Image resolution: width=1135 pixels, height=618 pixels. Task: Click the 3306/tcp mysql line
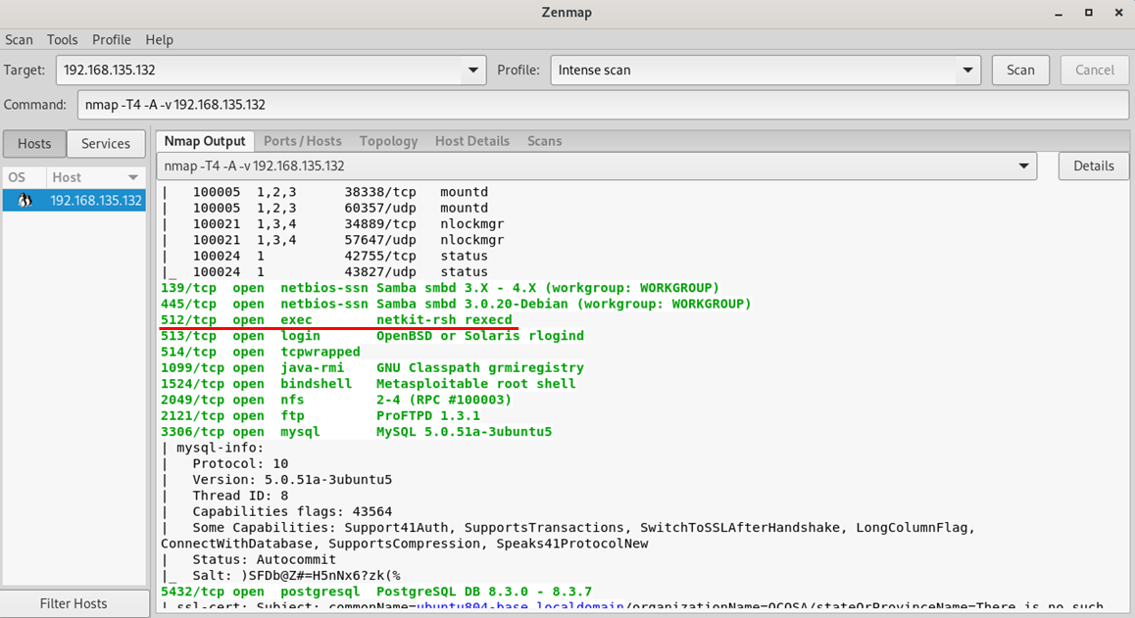[356, 431]
